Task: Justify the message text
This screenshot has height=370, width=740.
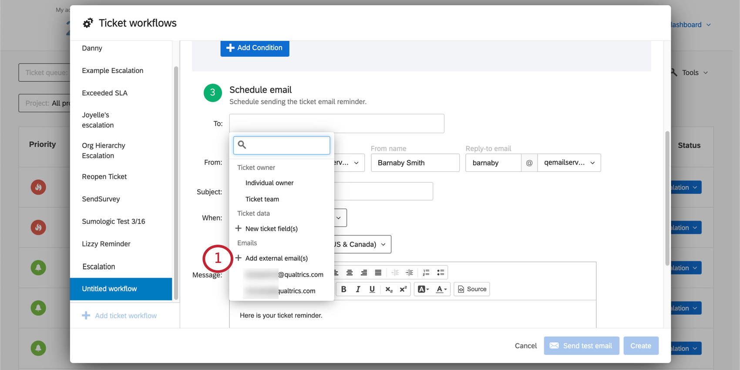Action: pos(378,272)
